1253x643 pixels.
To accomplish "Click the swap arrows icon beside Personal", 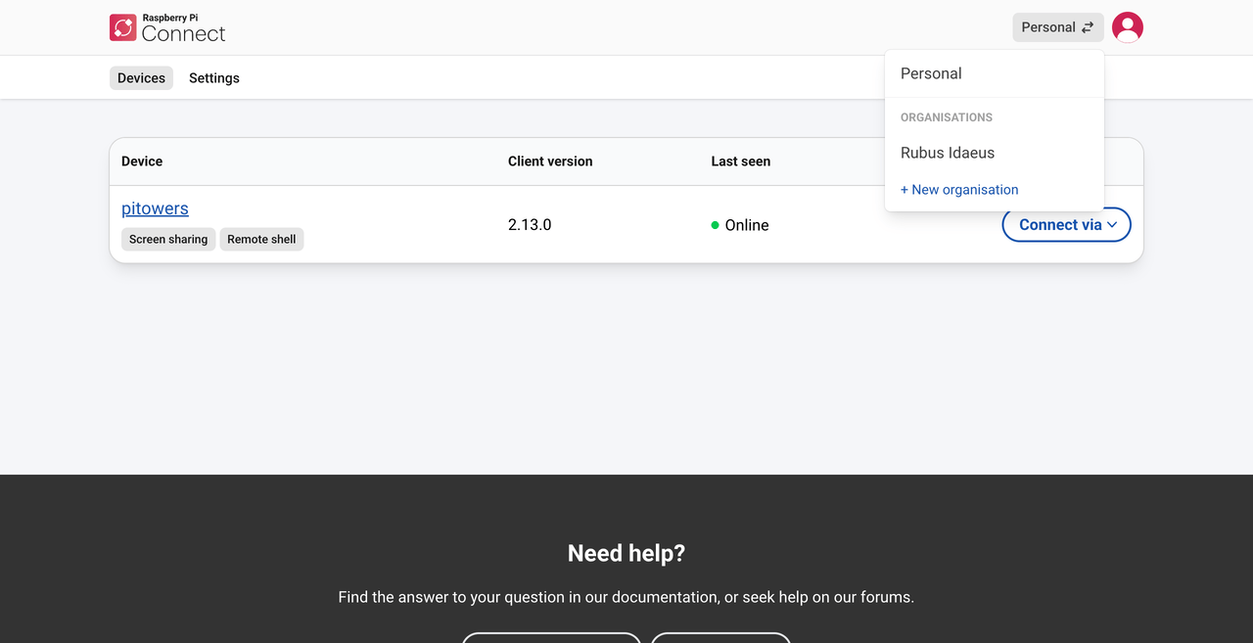I will point(1088,27).
